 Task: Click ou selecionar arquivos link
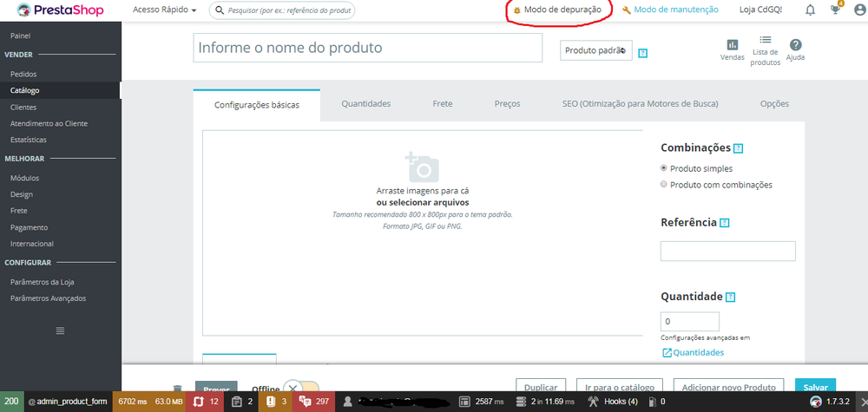point(423,202)
